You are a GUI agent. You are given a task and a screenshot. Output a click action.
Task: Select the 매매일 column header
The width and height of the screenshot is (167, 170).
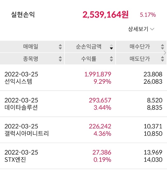(x=30, y=47)
